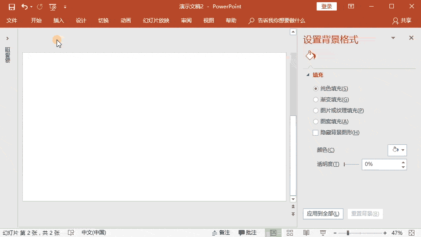This screenshot has width=421, height=237.
Task: Open Customize Quick Access Toolbar dropdown
Action: coord(65,7)
